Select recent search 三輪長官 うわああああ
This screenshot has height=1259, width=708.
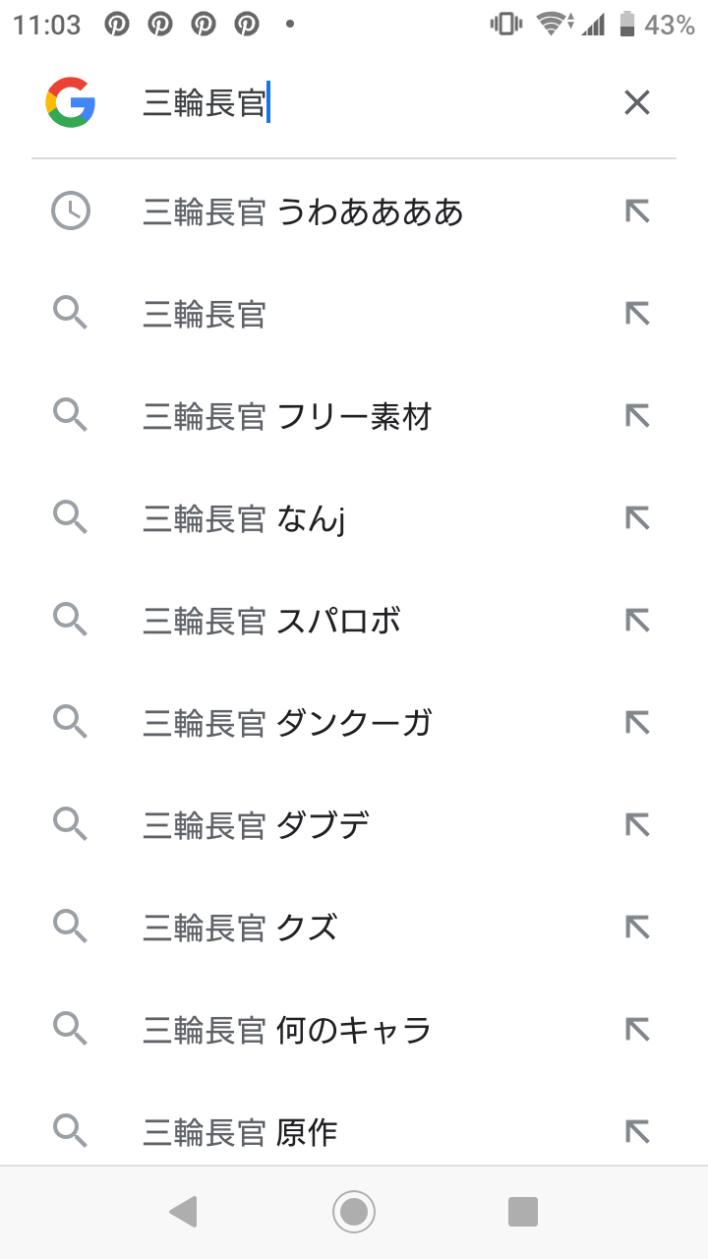303,212
